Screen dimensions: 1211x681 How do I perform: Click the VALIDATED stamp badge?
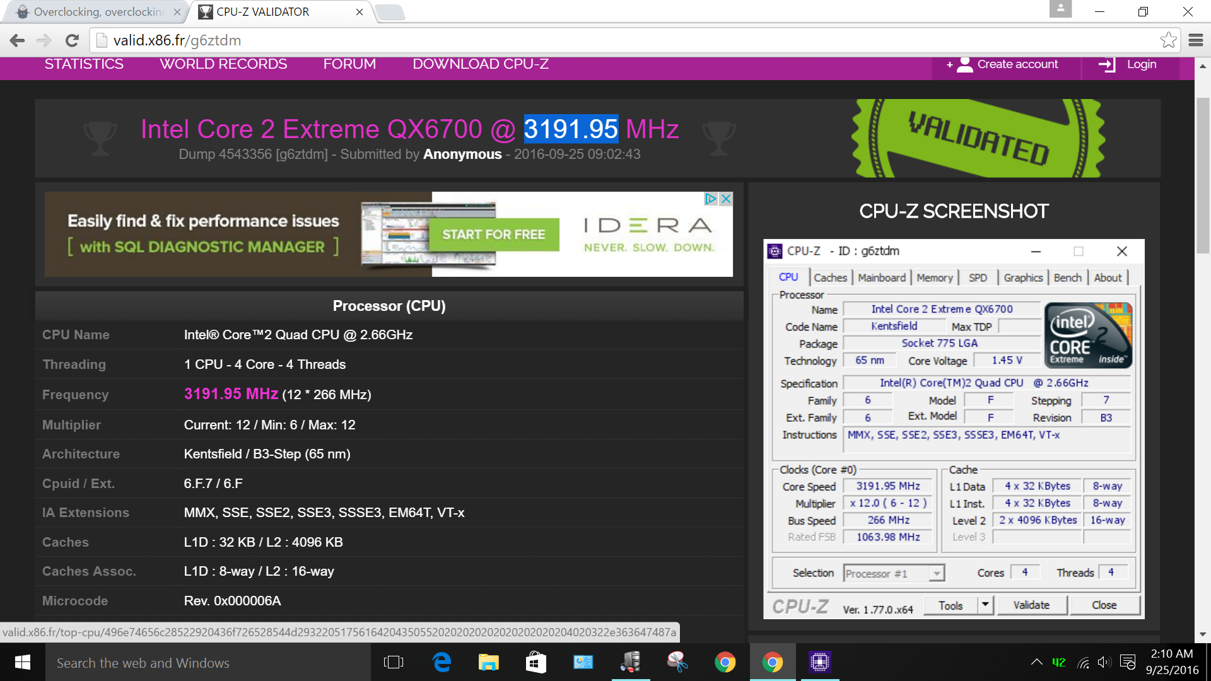tap(978, 138)
